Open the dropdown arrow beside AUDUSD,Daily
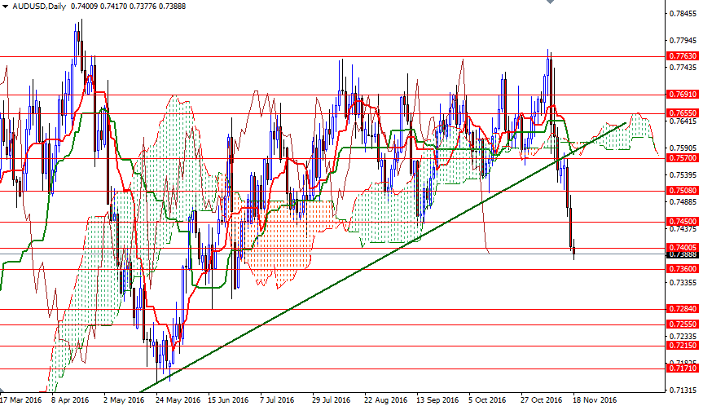703x406 pixels. coord(5,7)
